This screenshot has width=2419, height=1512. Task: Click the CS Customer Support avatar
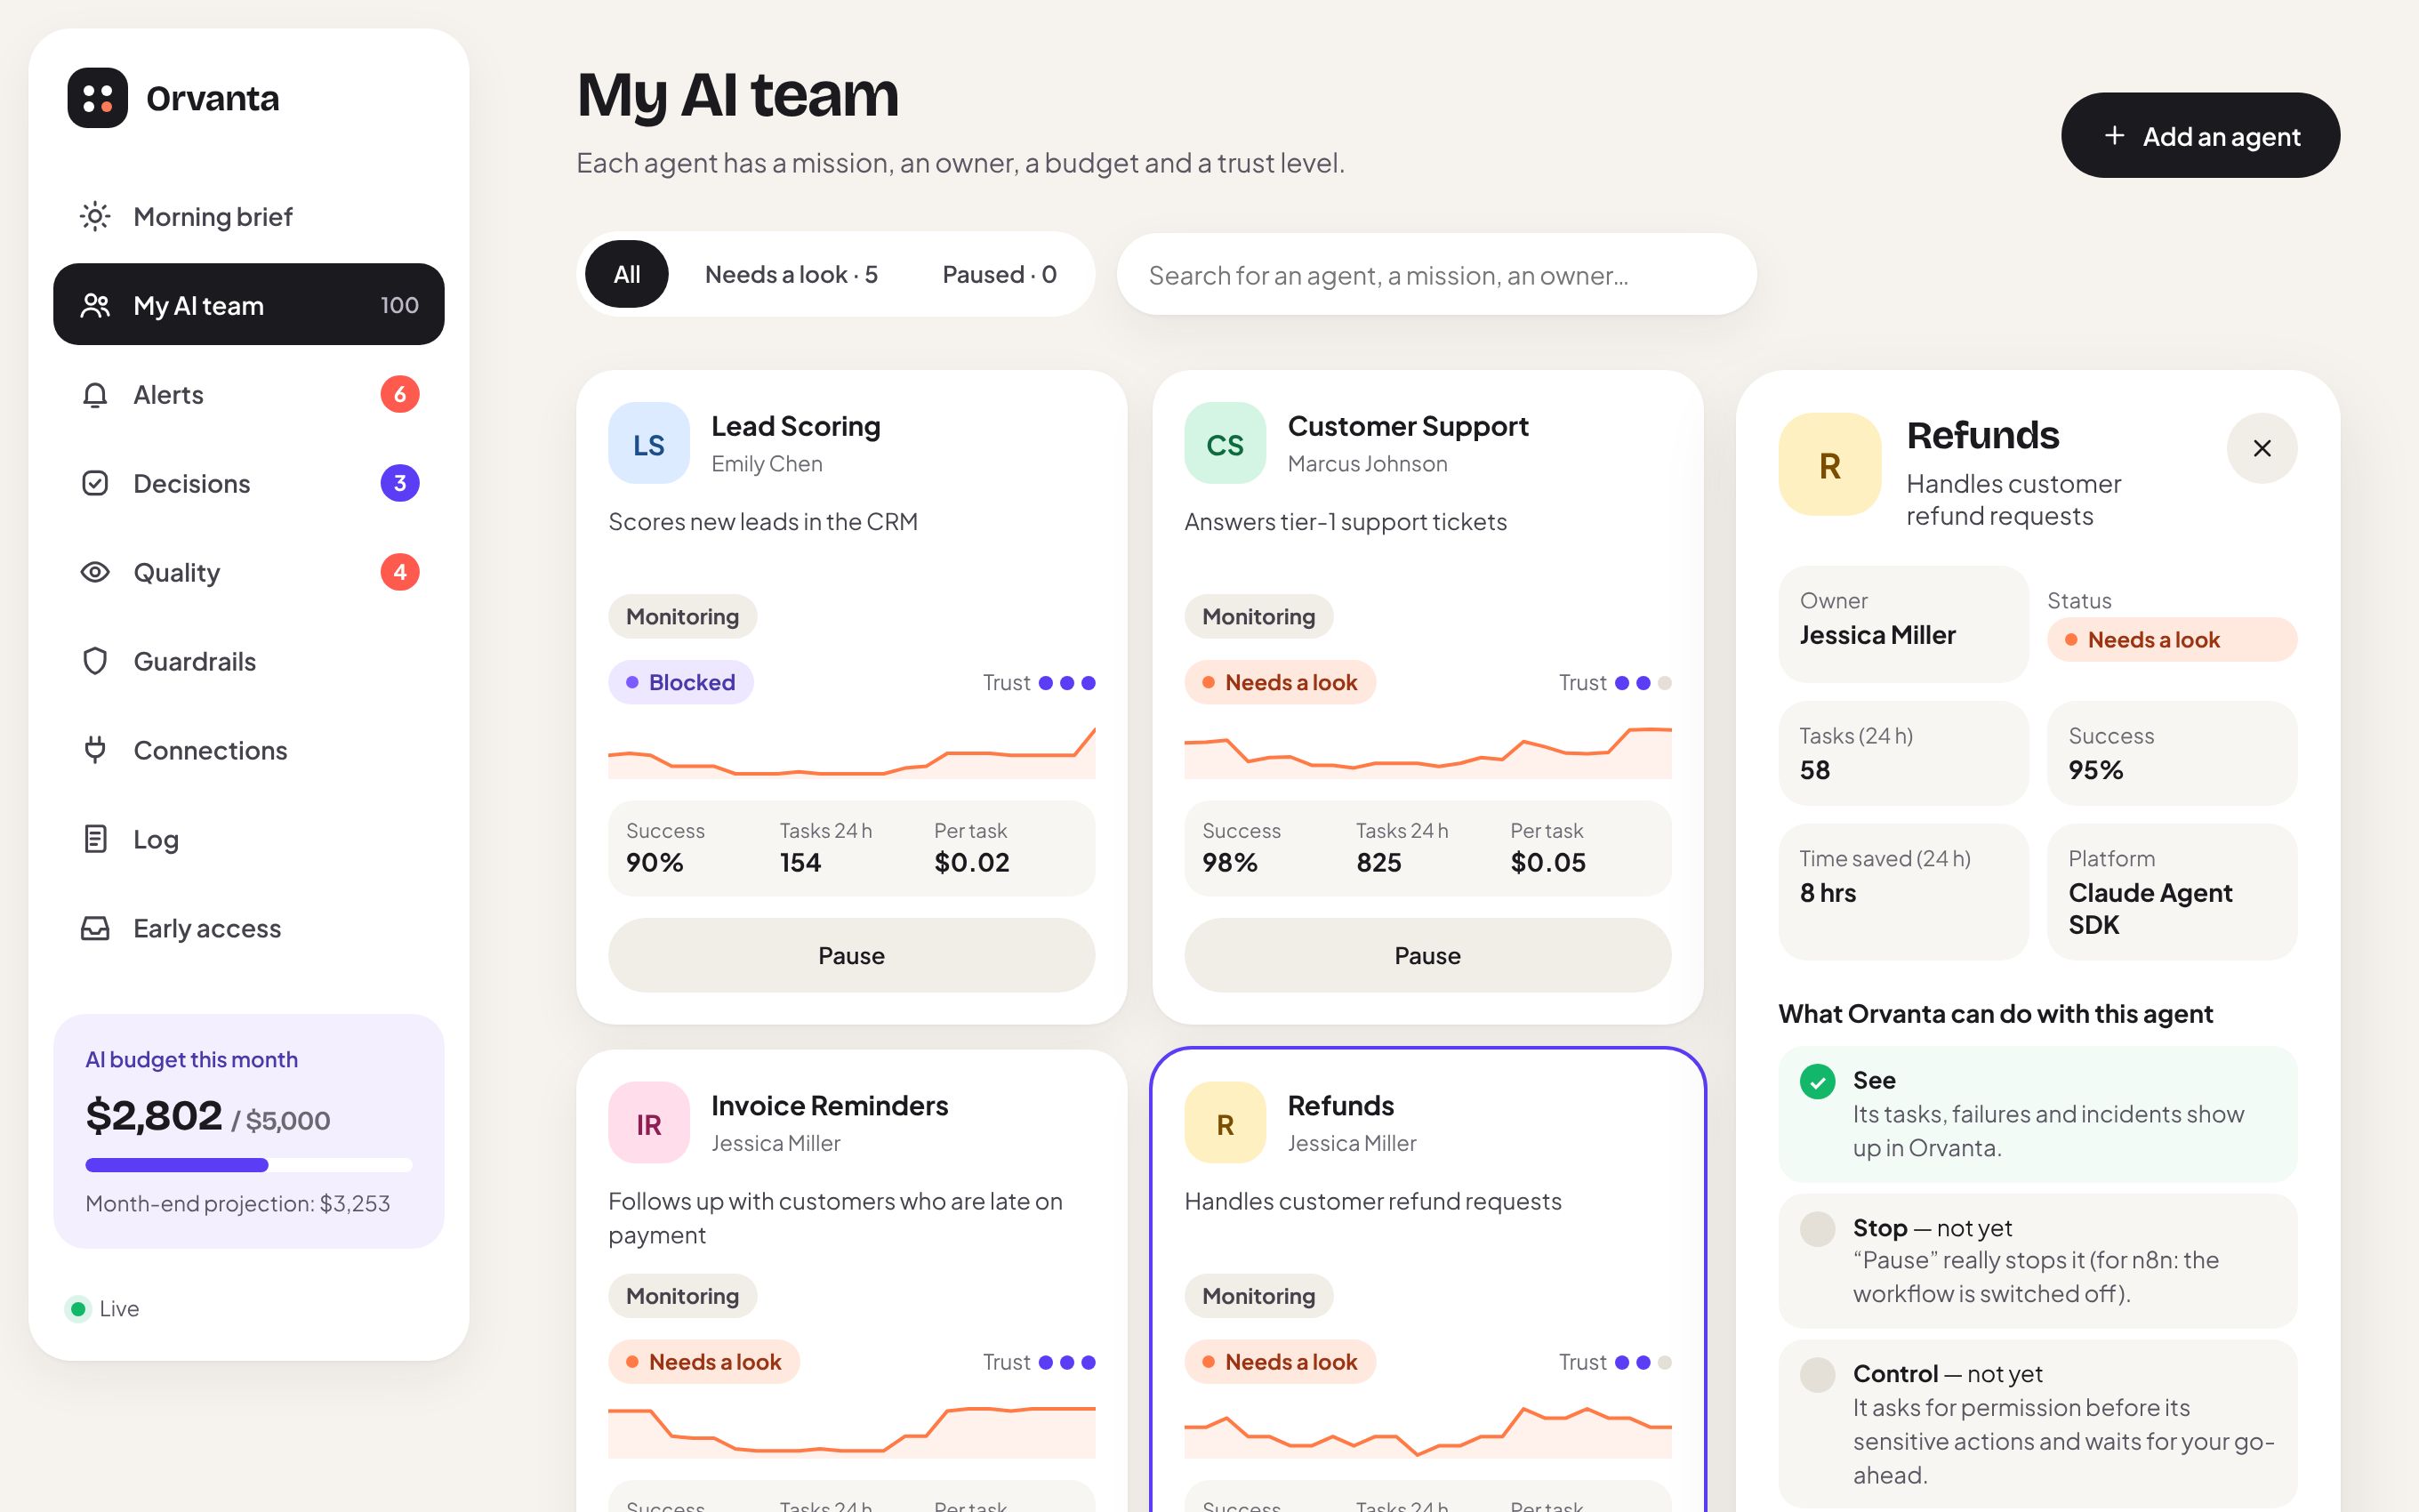[1225, 443]
